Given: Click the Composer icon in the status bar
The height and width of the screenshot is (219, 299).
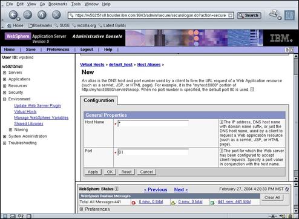Looking at the screenshot, I should click(21, 216).
